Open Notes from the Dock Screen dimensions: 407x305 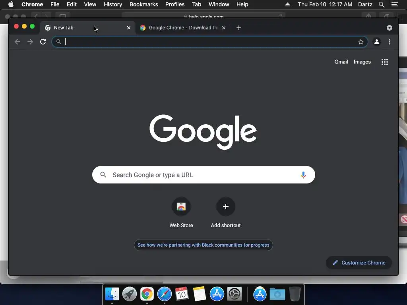(x=200, y=294)
